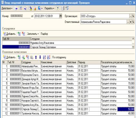Click the magnifier icon next to Ответственный
Screen dimensions: 136x118
(133, 22)
